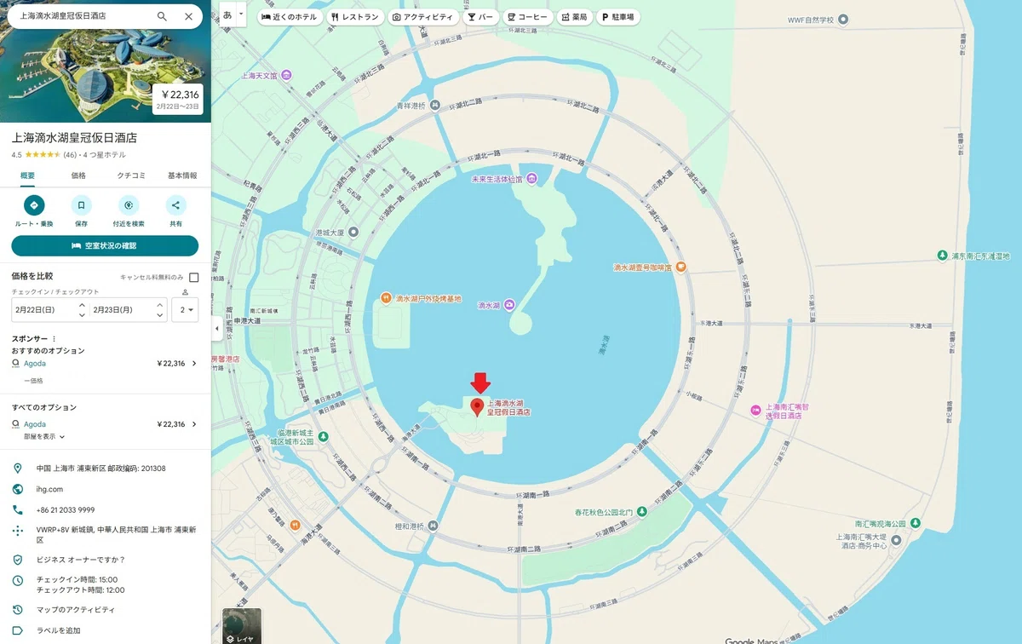Open the check-out date 2月23日(月) field
This screenshot has width=1022, height=644.
point(128,310)
